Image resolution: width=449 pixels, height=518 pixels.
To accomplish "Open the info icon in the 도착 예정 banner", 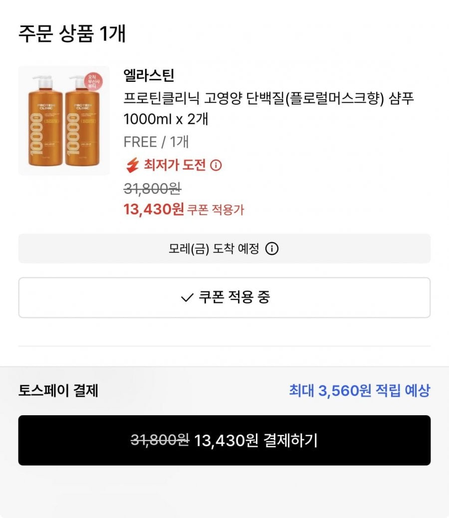I will (x=272, y=249).
